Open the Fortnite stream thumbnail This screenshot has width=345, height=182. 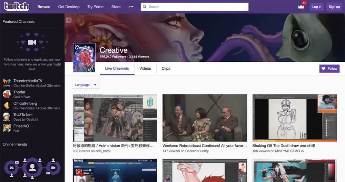[x=115, y=170]
